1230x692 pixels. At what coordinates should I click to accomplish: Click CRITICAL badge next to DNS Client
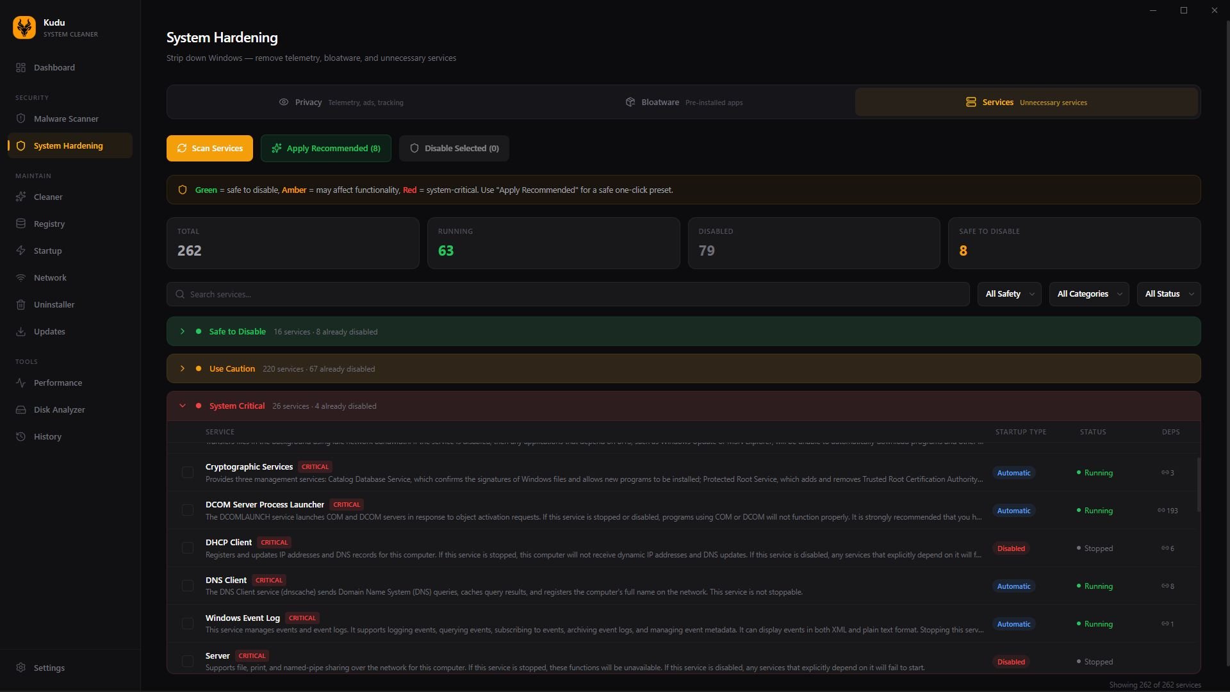click(x=269, y=581)
